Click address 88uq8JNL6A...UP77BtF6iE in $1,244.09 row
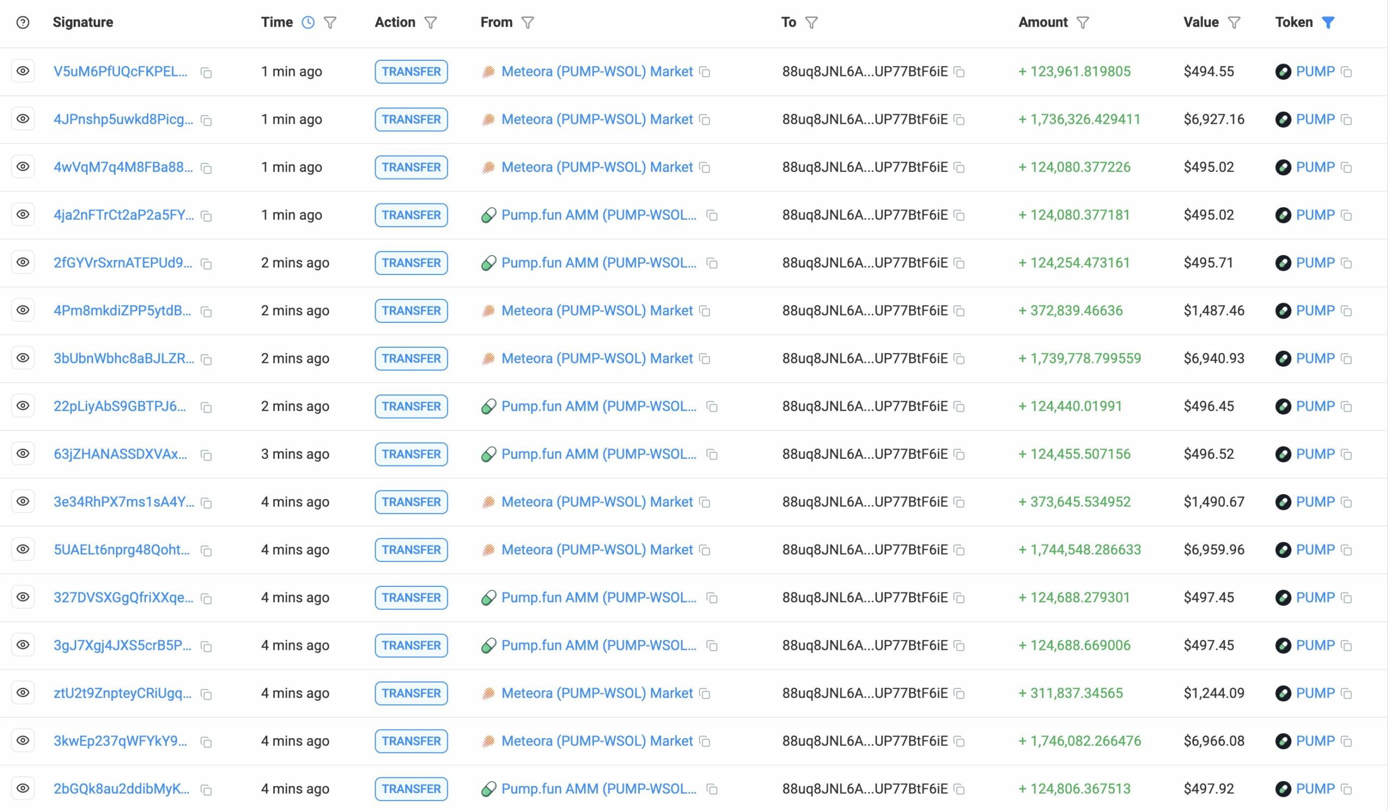 point(865,693)
